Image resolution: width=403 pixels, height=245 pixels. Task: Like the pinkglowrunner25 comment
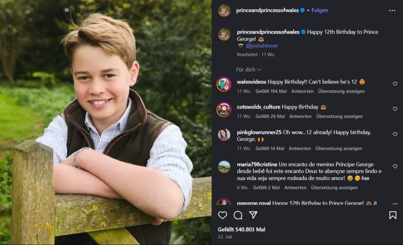tap(395, 134)
